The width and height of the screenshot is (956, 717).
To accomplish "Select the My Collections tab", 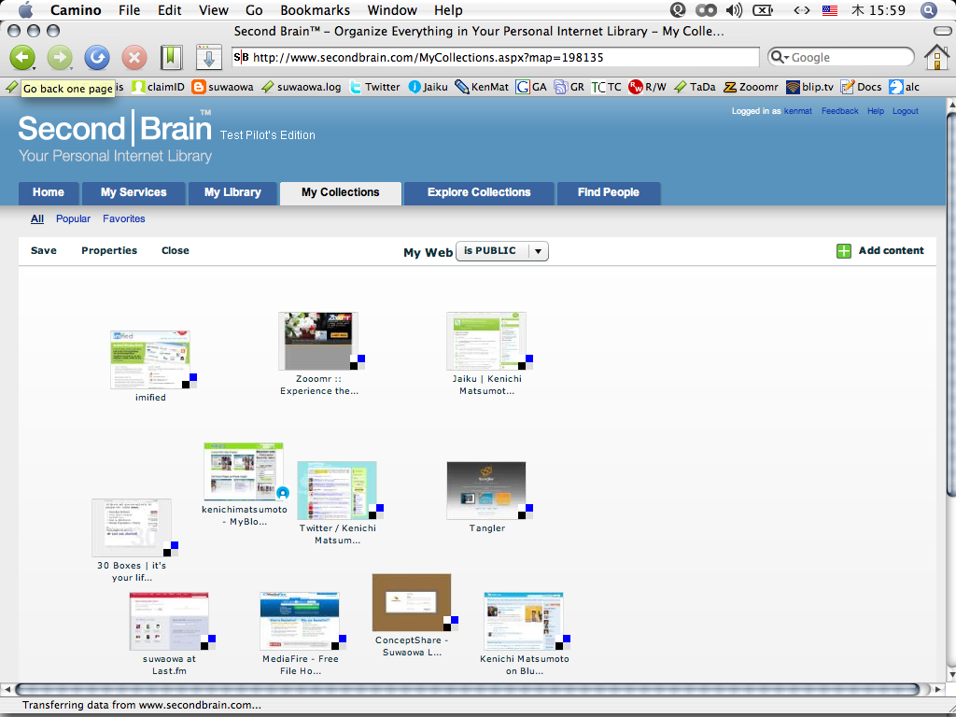I will coord(340,192).
